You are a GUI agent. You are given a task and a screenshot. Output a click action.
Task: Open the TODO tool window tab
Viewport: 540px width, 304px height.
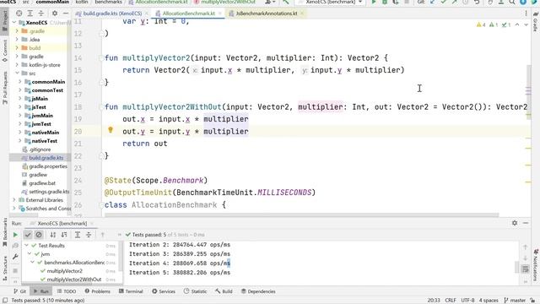point(67,291)
